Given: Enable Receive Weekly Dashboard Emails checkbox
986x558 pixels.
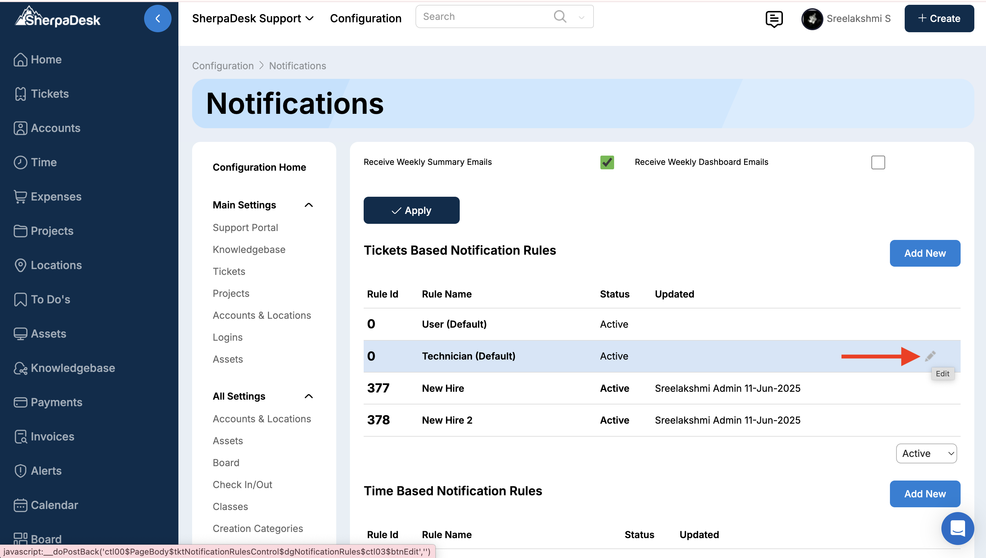Looking at the screenshot, I should (878, 162).
